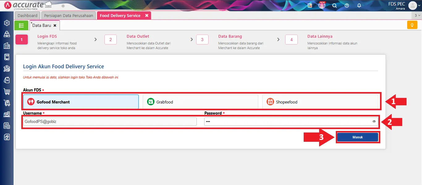Open the colorful apps grid icon
The width and height of the screenshot is (422, 185).
[310, 6]
